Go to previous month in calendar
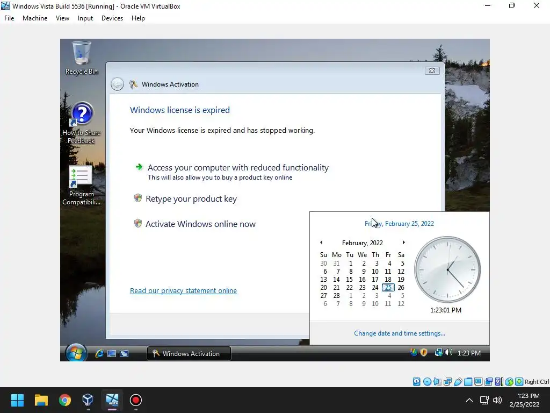 tap(321, 243)
